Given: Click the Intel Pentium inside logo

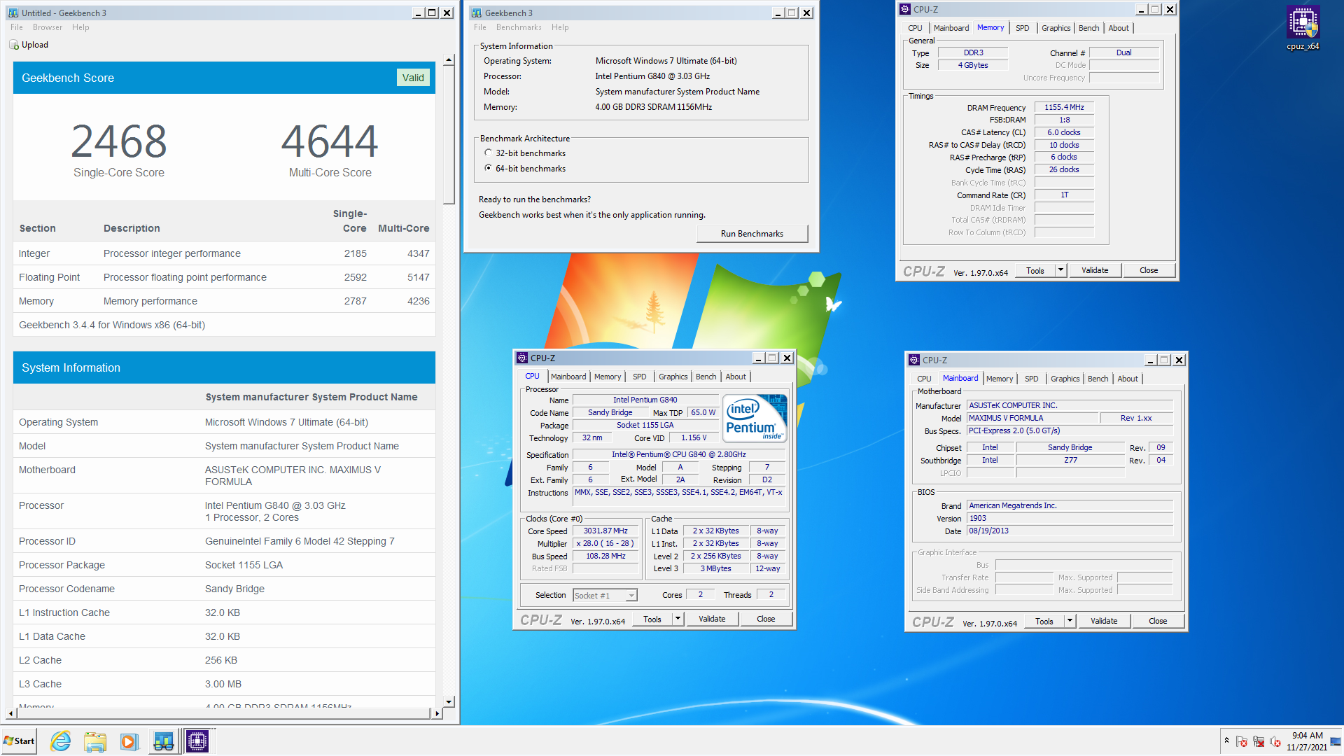Looking at the screenshot, I should (755, 418).
